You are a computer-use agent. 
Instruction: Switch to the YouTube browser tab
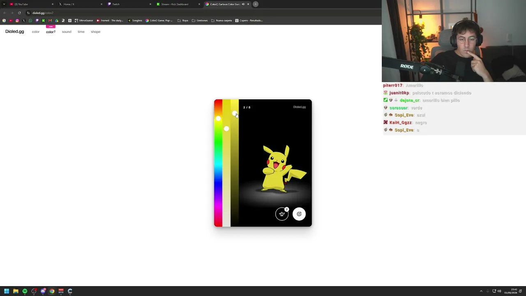tap(31, 4)
